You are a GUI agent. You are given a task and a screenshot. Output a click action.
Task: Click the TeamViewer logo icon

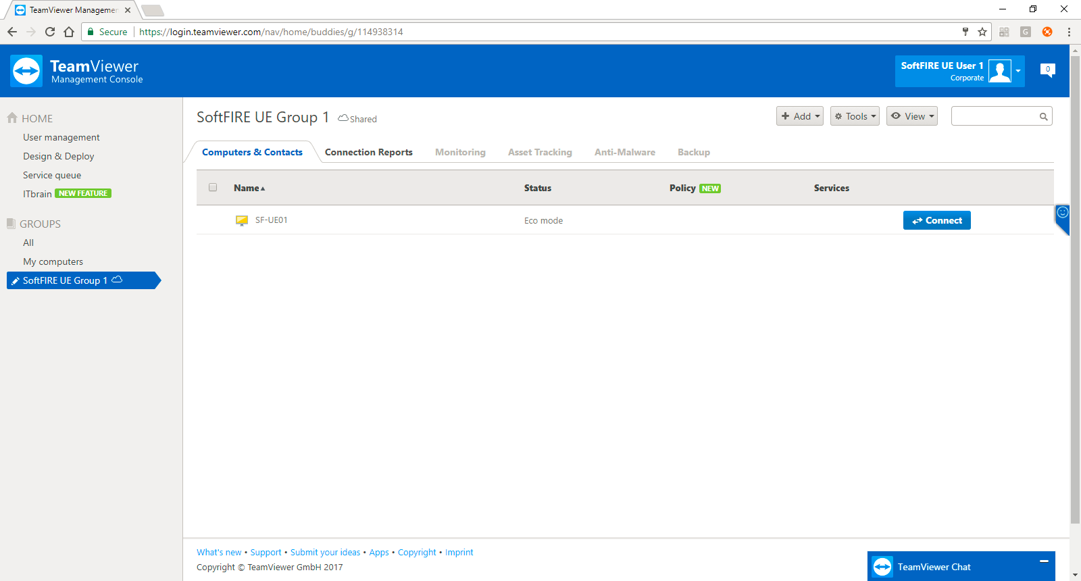(26, 71)
